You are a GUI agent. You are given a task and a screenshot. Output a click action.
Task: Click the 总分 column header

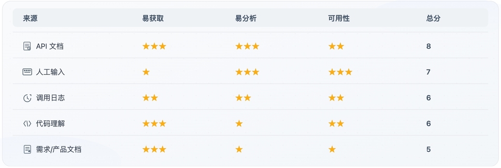[x=433, y=18]
